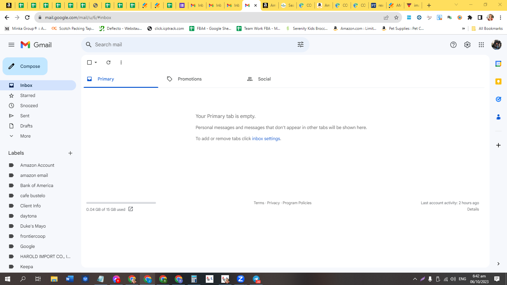The image size is (507, 285).
Task: Open Google Calendar side panel
Action: 498,64
